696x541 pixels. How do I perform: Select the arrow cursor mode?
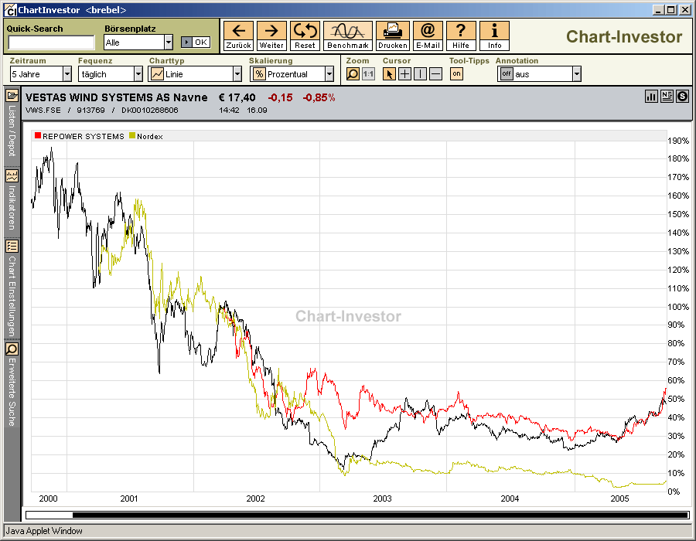coord(389,74)
